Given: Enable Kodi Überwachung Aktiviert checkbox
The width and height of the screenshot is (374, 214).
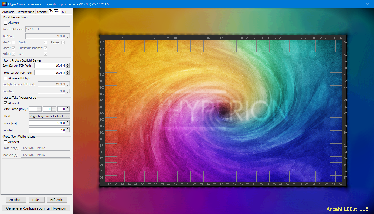Looking at the screenshot, I should [x=5, y=23].
